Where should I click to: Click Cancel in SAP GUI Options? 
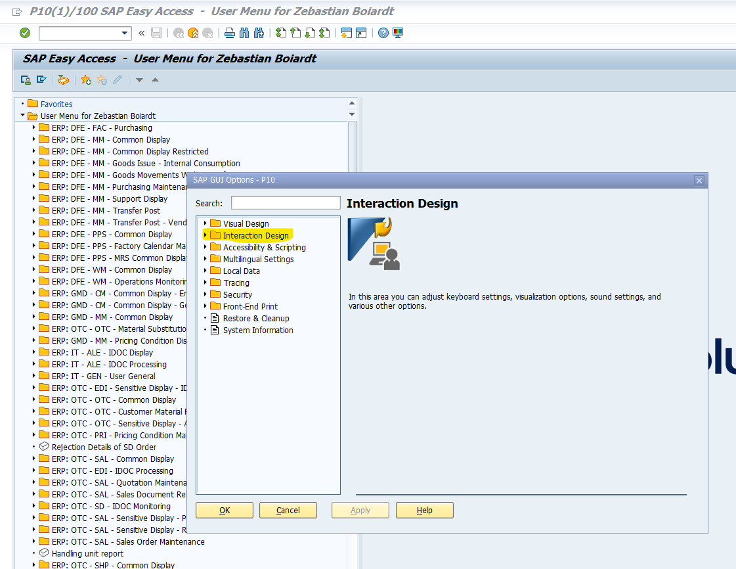(288, 511)
